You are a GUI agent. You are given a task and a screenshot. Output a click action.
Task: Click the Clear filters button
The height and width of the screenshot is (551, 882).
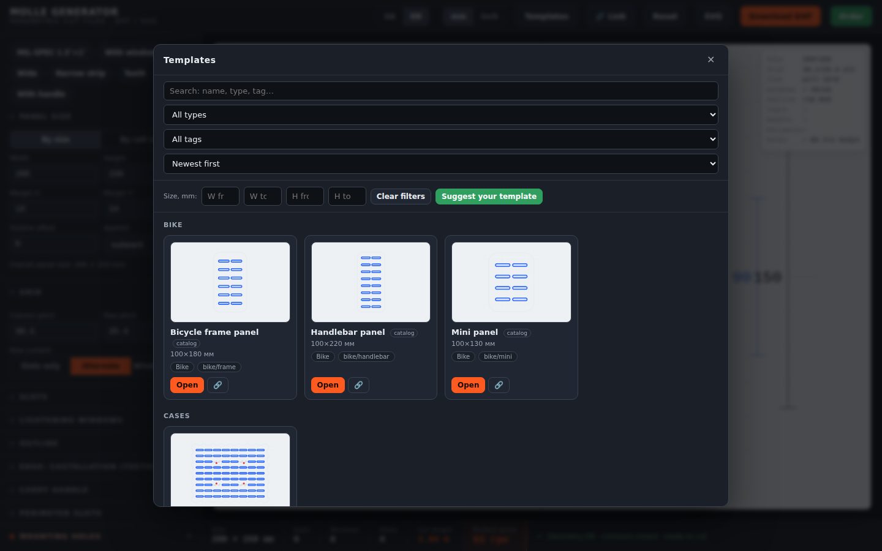click(401, 197)
